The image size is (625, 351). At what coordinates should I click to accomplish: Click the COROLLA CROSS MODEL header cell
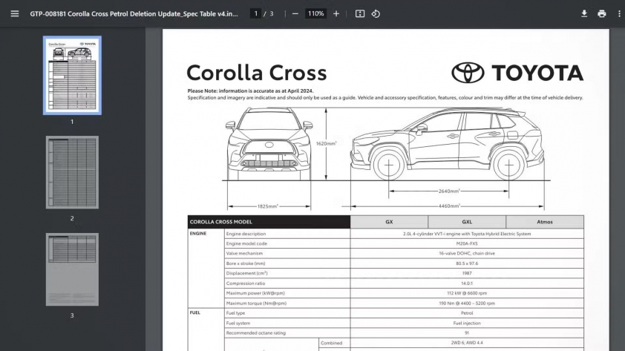269,222
